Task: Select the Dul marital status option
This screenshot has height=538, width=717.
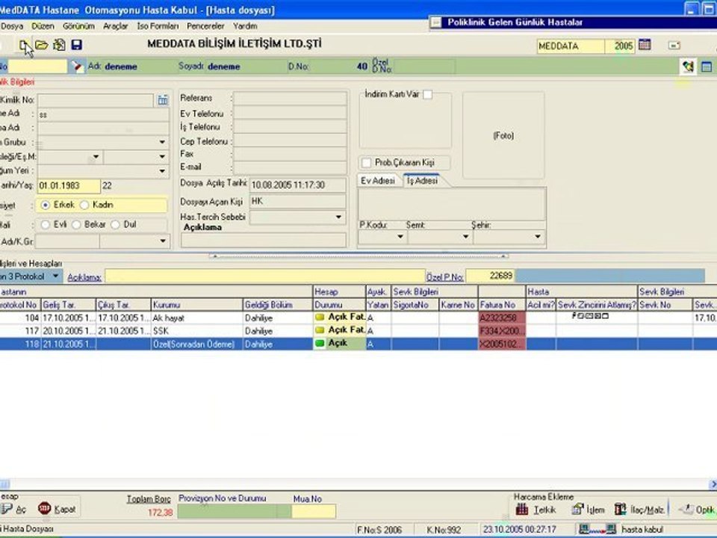Action: point(115,225)
